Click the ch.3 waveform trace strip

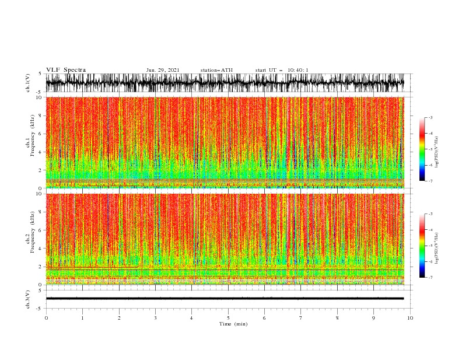point(225,299)
